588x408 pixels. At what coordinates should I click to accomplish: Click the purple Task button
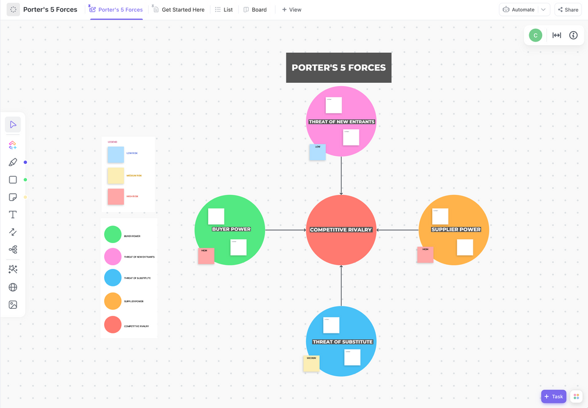pos(553,396)
